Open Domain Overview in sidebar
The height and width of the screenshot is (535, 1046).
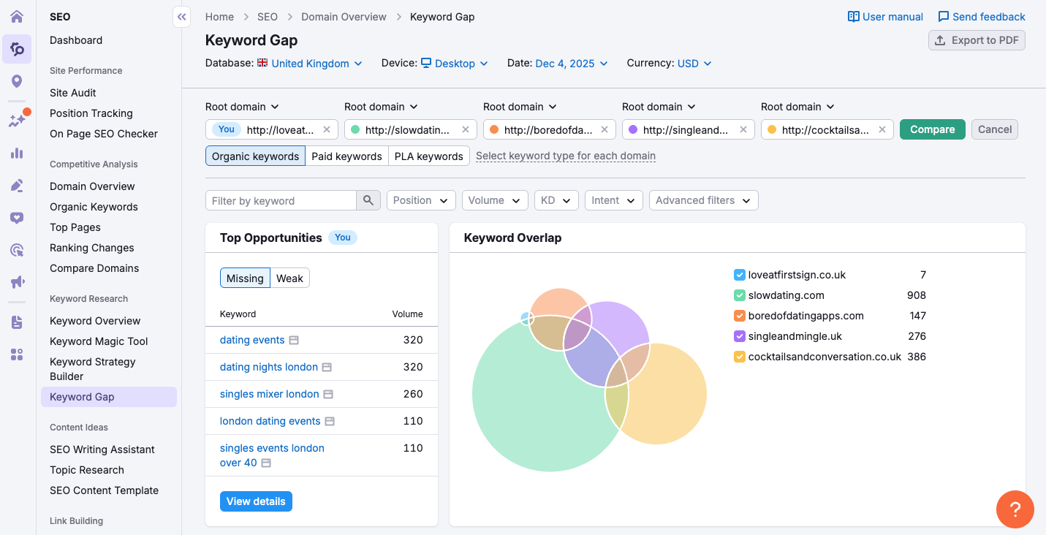point(92,186)
